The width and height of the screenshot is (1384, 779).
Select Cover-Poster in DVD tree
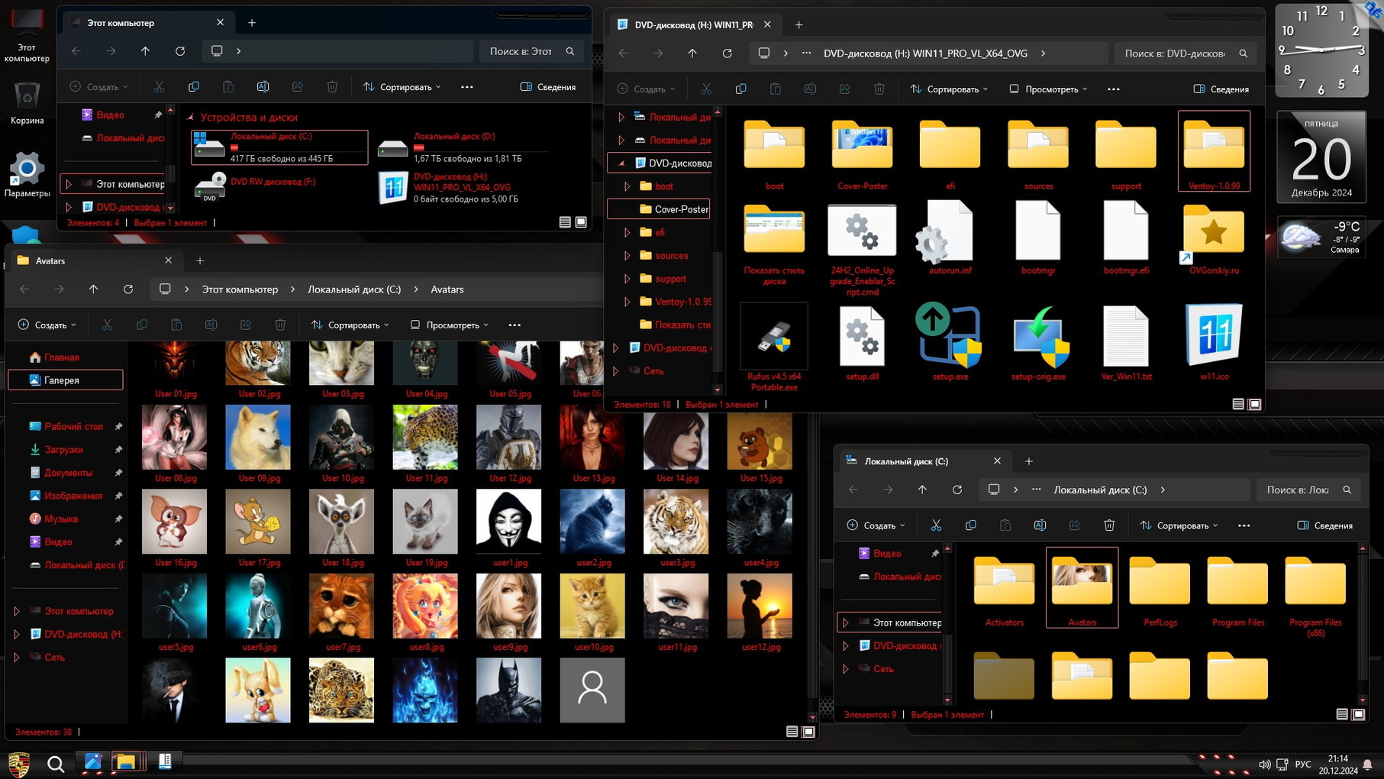click(x=659, y=209)
